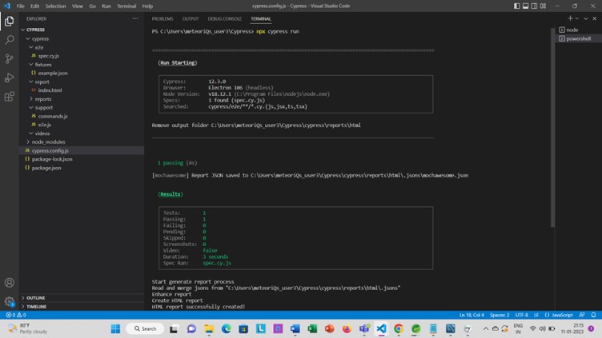This screenshot has height=338, width=602.
Task: Click Ln 18, Col 4 cursor position
Action: [472, 315]
